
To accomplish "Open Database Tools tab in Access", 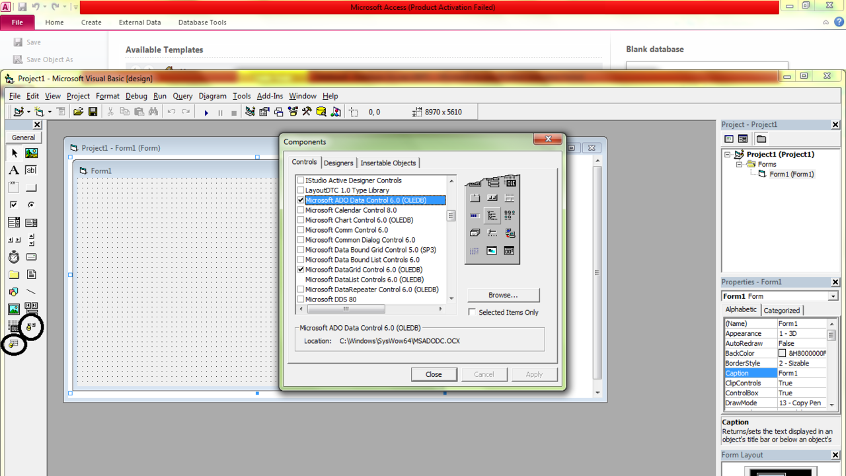I will tap(202, 22).
